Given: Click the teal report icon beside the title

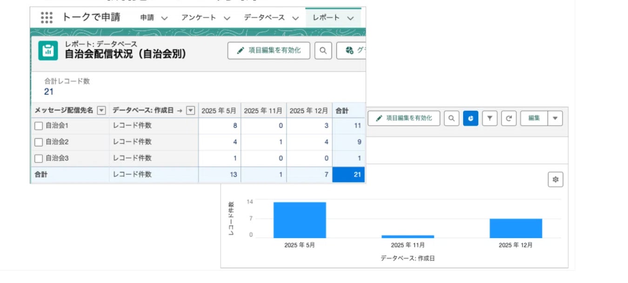Looking at the screenshot, I should tap(48, 50).
